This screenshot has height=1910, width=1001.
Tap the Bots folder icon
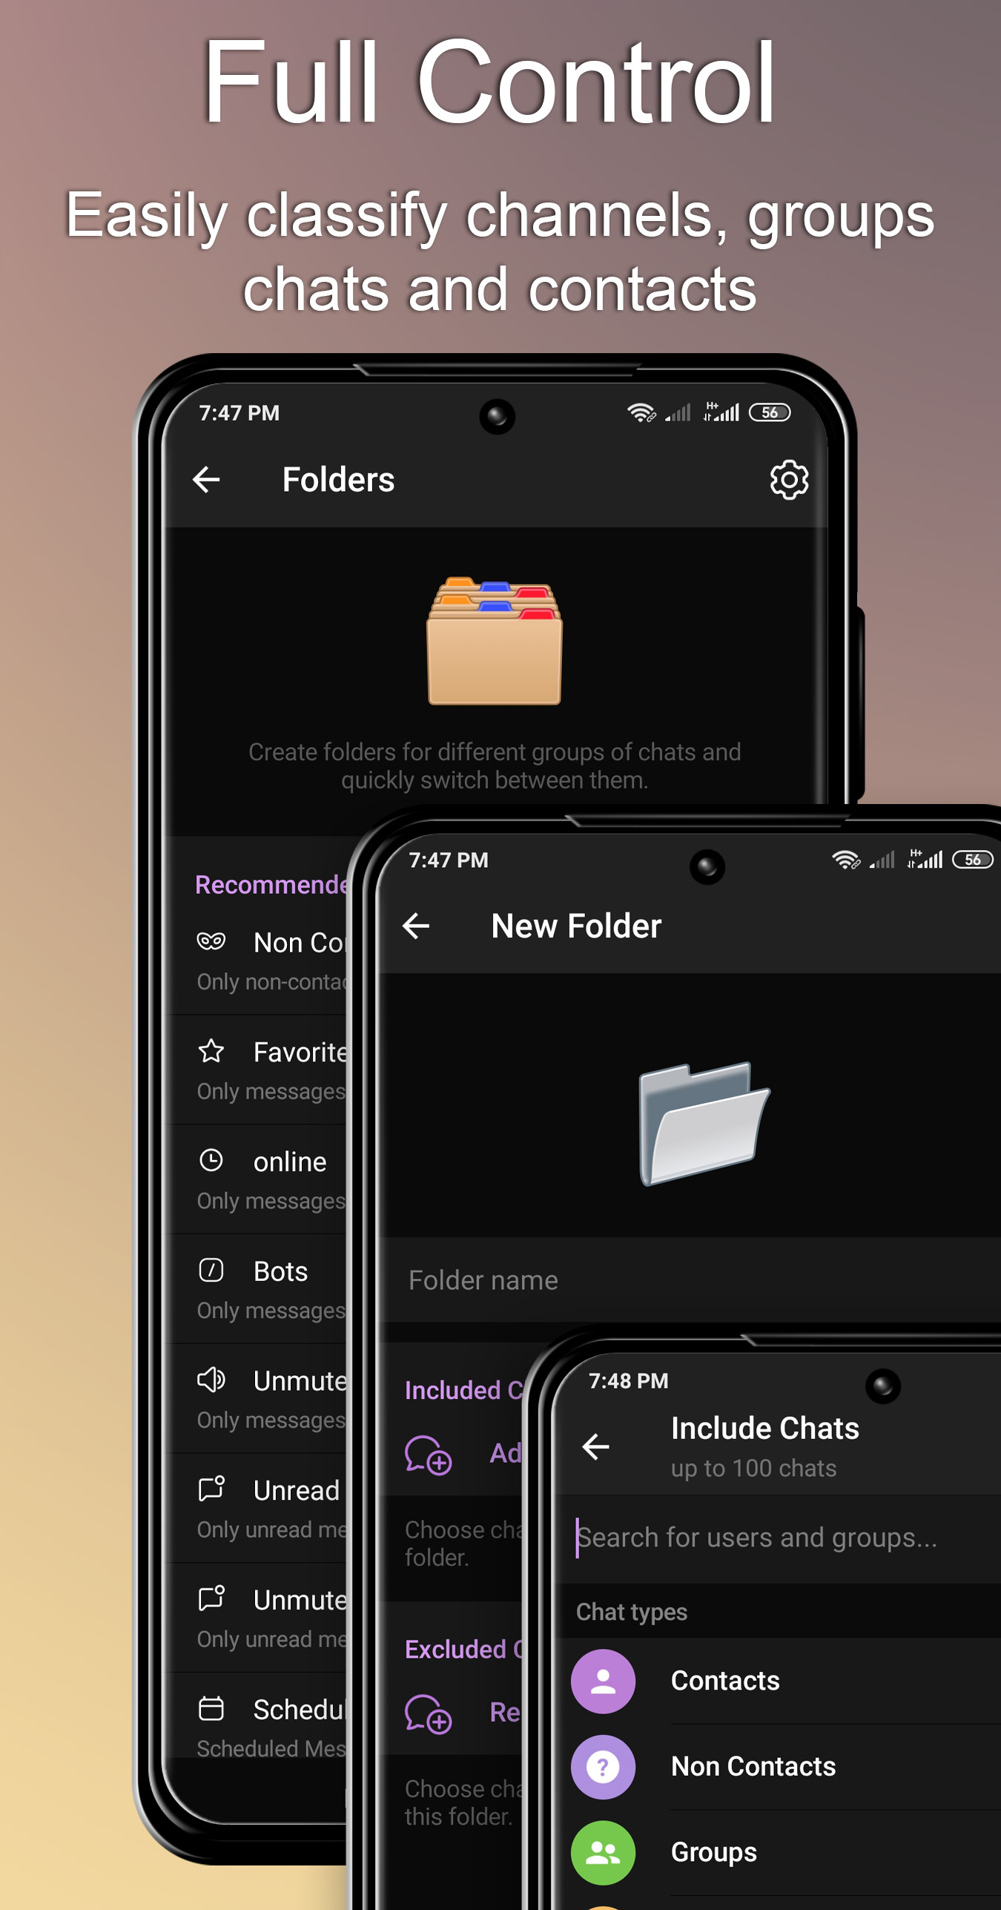211,1270
